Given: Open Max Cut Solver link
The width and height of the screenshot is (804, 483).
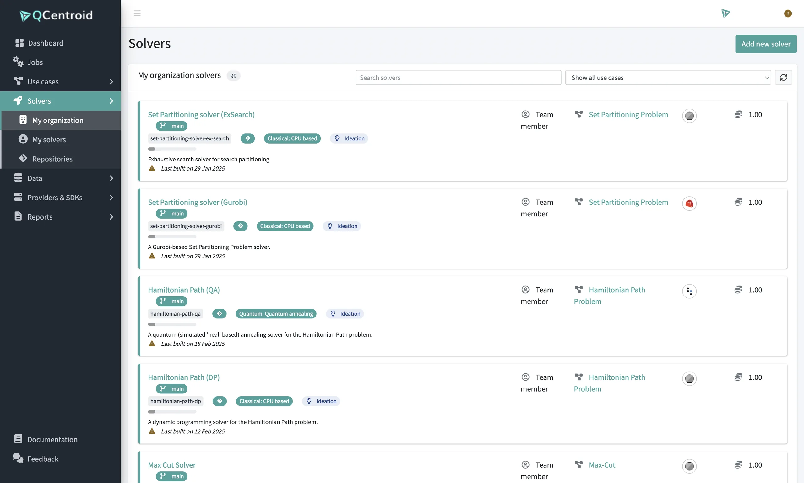Looking at the screenshot, I should point(172,465).
